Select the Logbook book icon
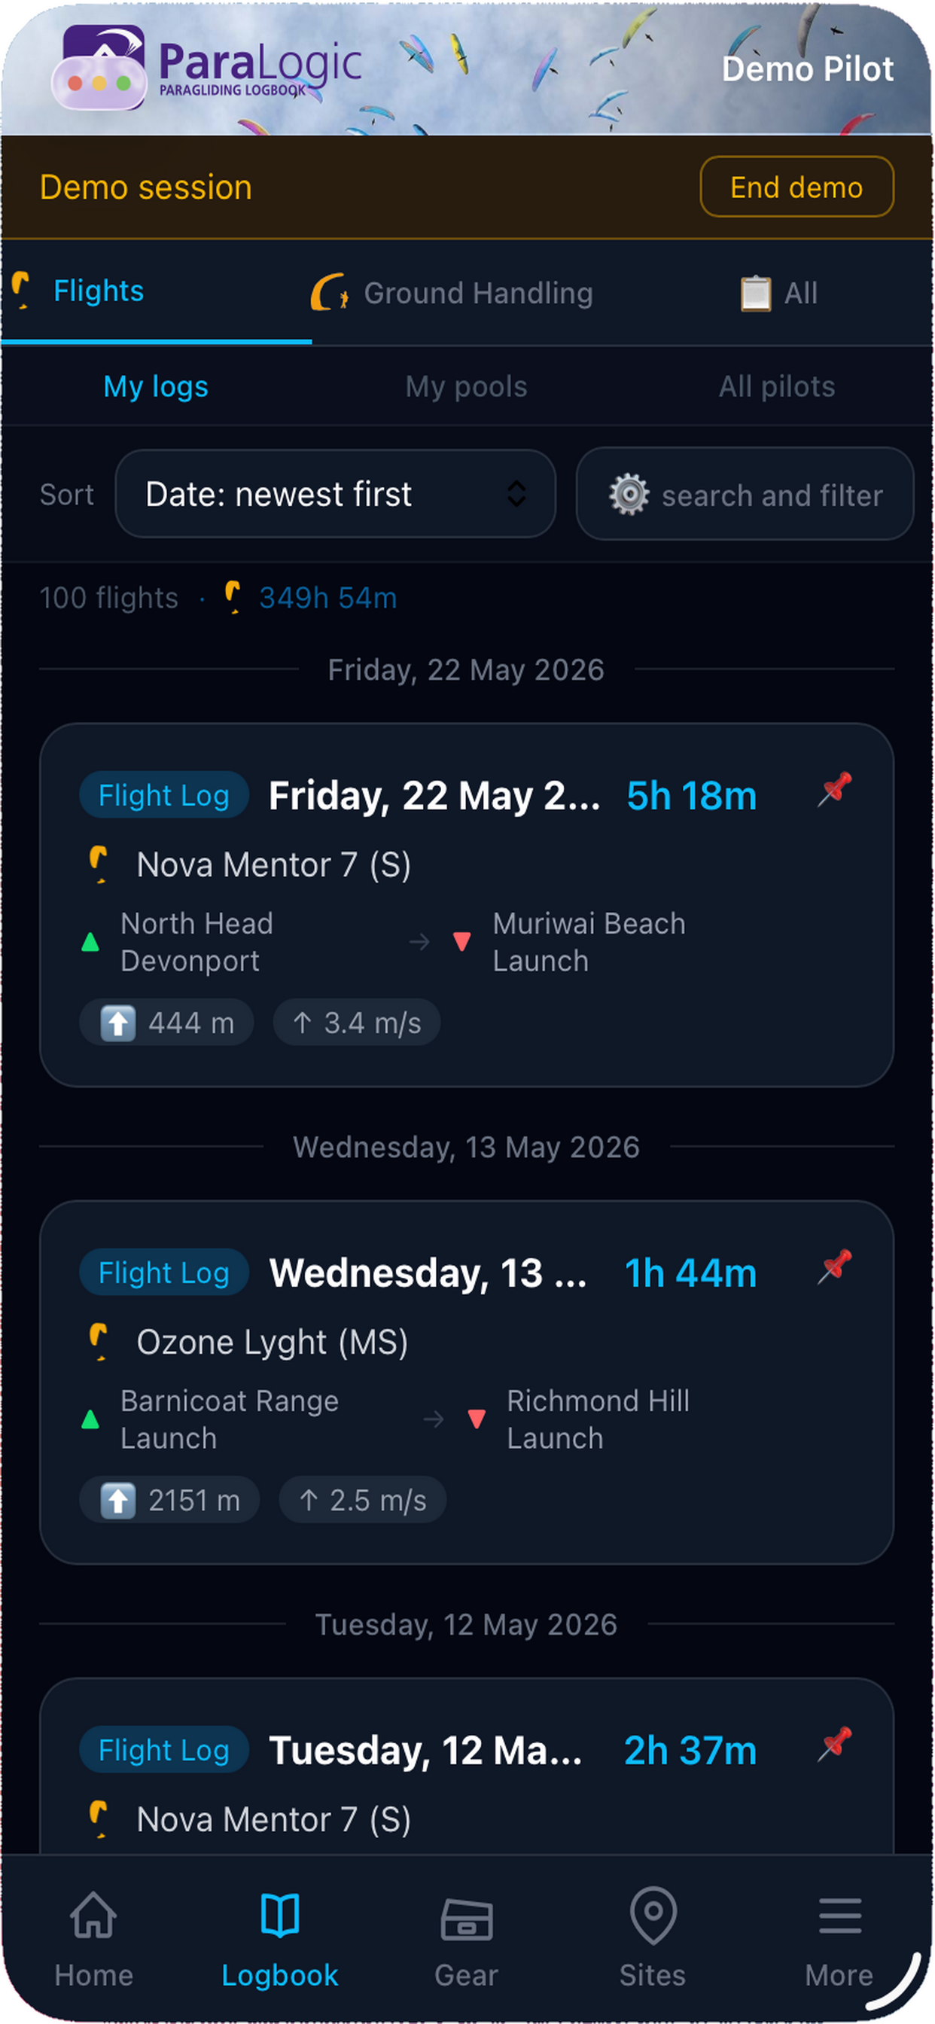Image resolution: width=935 pixels, height=2024 pixels. (x=280, y=1914)
